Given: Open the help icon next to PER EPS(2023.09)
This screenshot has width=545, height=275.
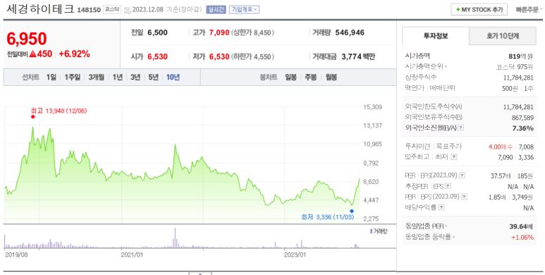Looking at the screenshot, I should 462,176.
